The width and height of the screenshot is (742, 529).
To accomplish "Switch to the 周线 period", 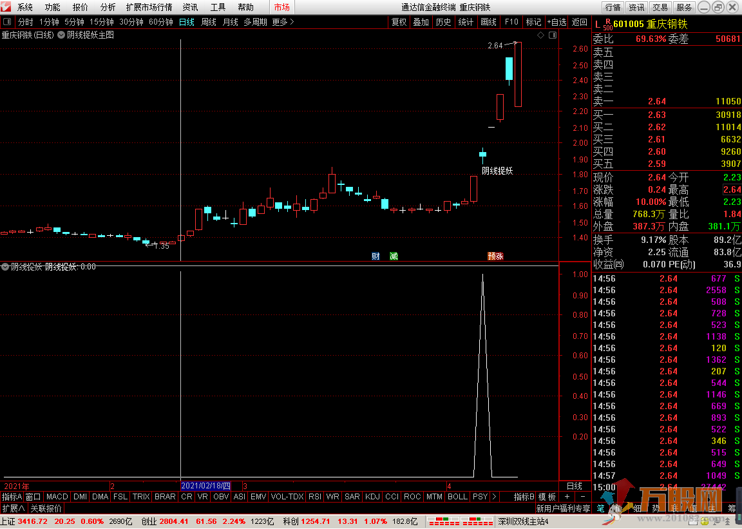I will pos(209,22).
